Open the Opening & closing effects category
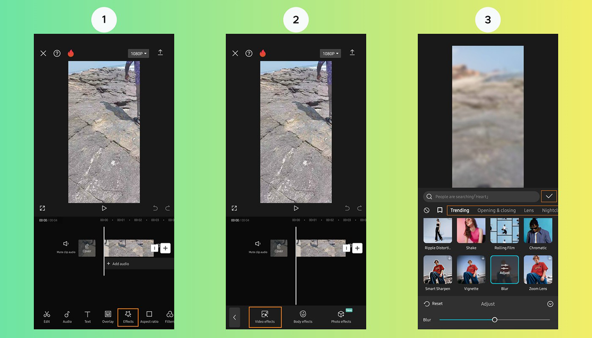592x338 pixels. [496, 210]
